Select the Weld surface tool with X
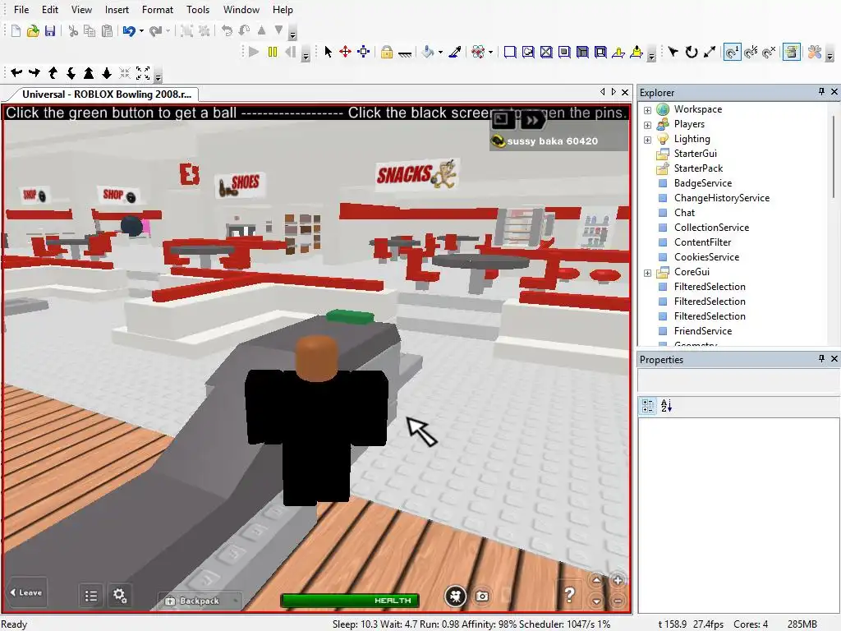Image resolution: width=841 pixels, height=631 pixels. pos(546,52)
